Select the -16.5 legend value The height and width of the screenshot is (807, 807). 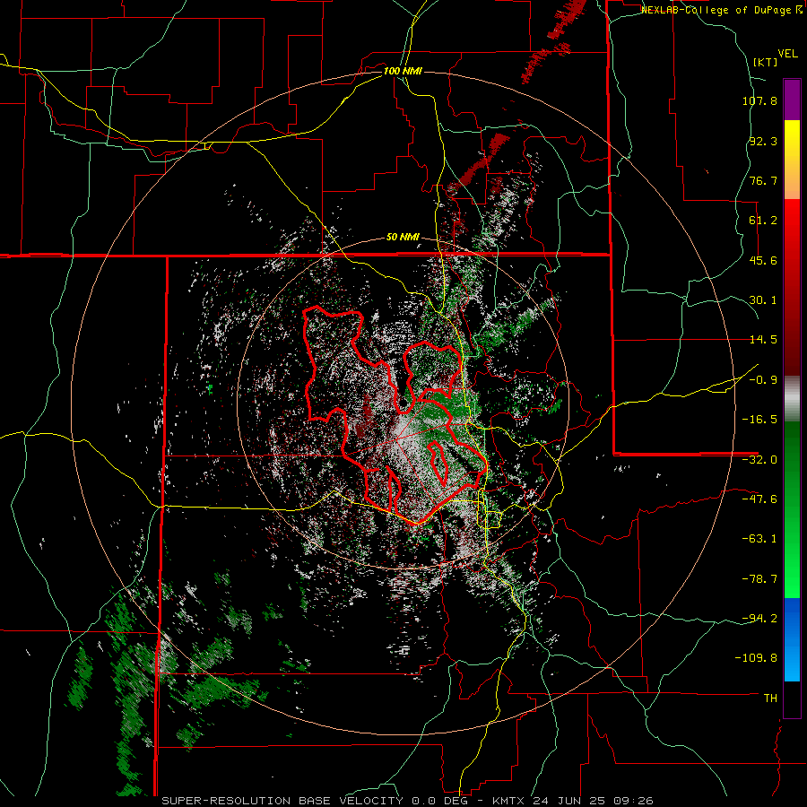coord(759,420)
